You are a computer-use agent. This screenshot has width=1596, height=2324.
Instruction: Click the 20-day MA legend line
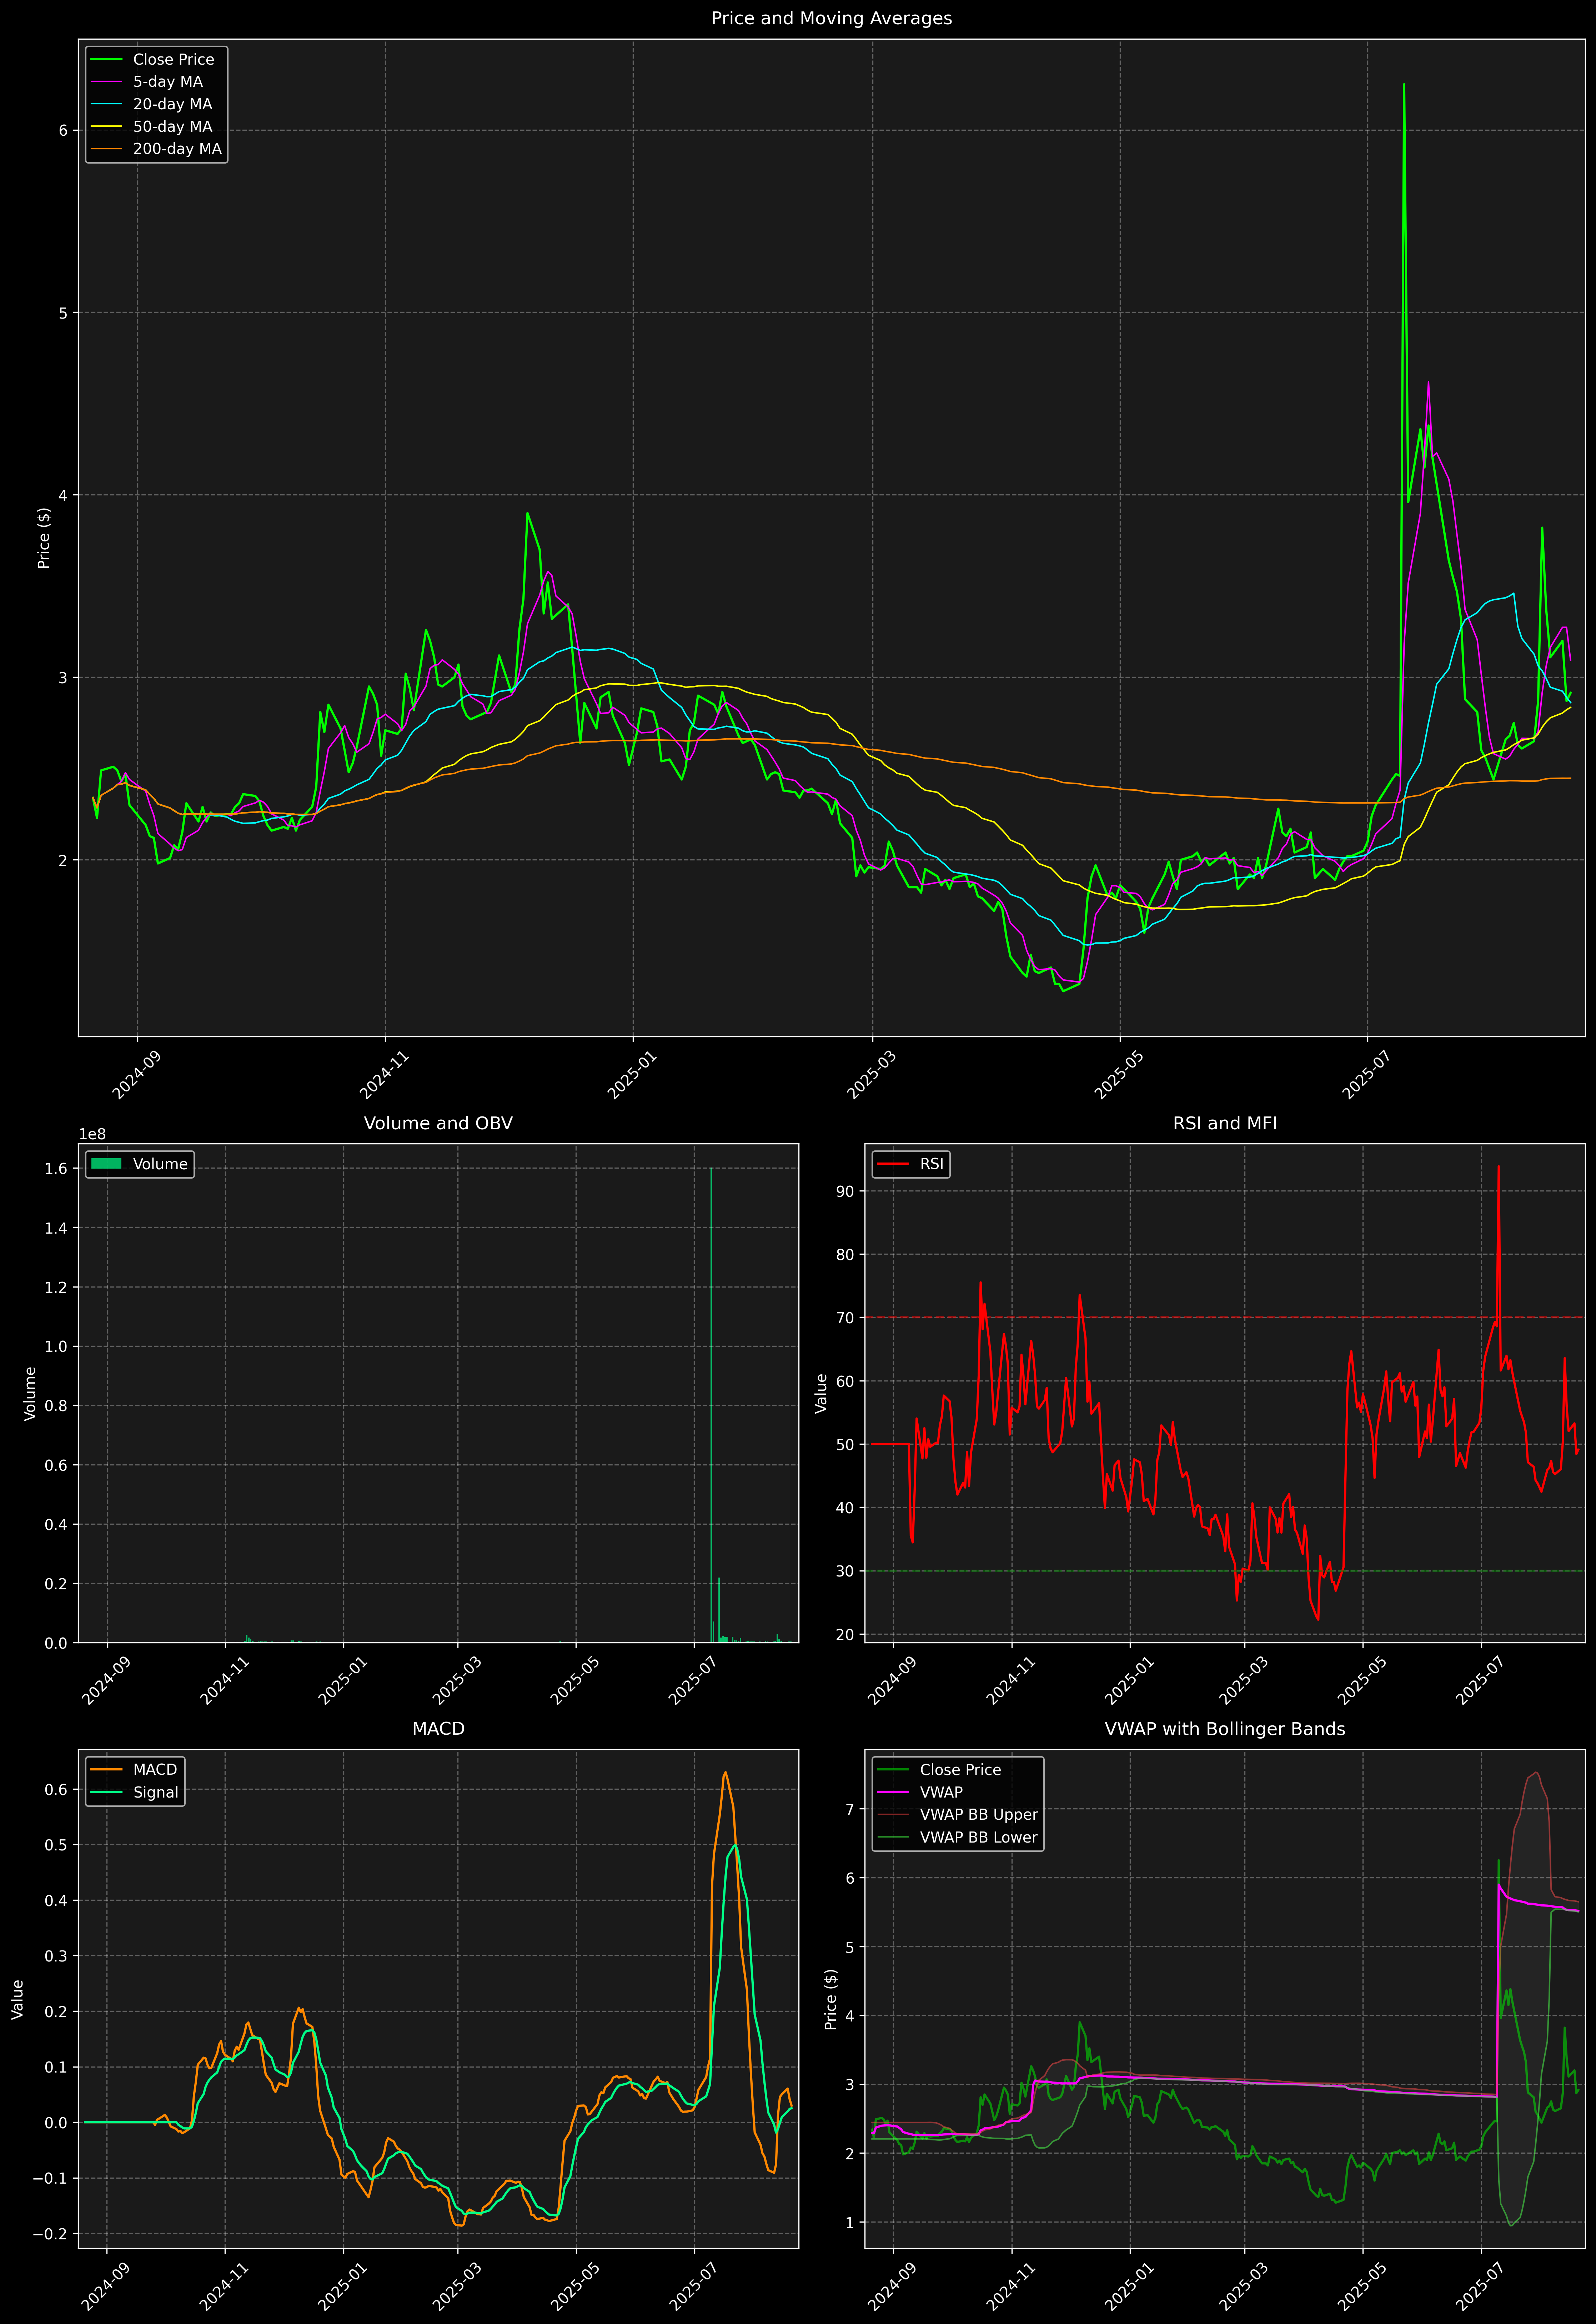106,104
